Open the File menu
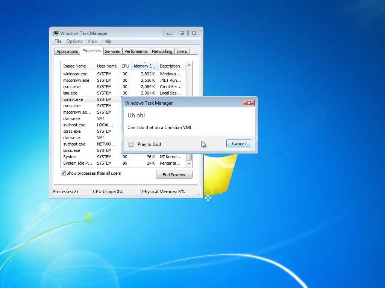The width and height of the screenshot is (385, 288). [58, 41]
